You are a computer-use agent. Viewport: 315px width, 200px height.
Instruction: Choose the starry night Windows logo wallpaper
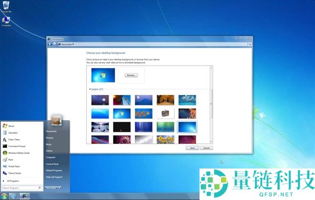[x=100, y=100]
